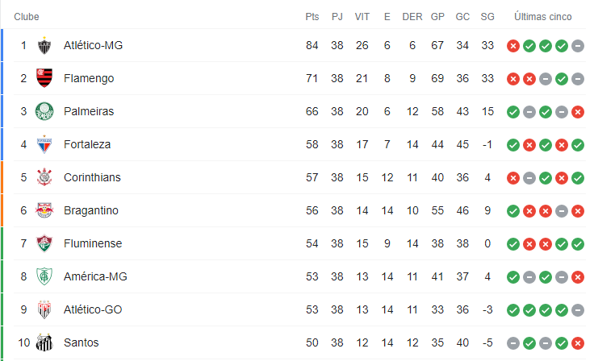The width and height of the screenshot is (594, 361).
Task: Click the Fortaleza club crest
Action: 44,144
